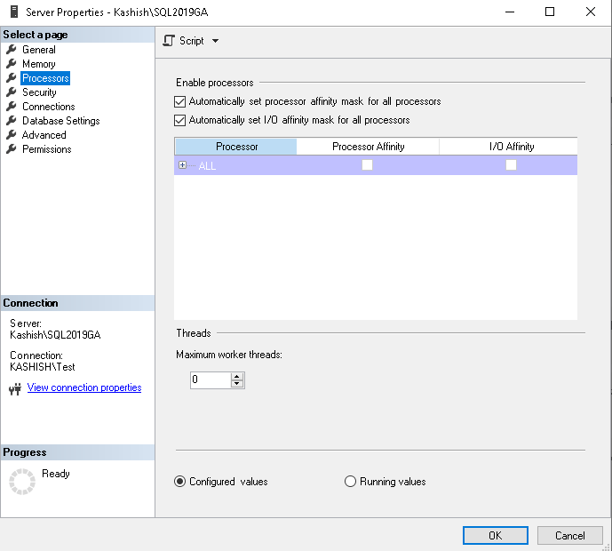Open the General page

pyautogui.click(x=39, y=50)
